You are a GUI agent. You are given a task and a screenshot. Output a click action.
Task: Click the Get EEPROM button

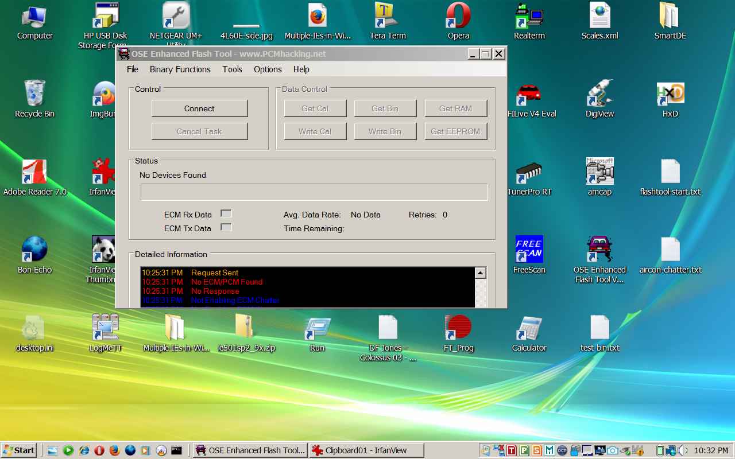pos(455,131)
